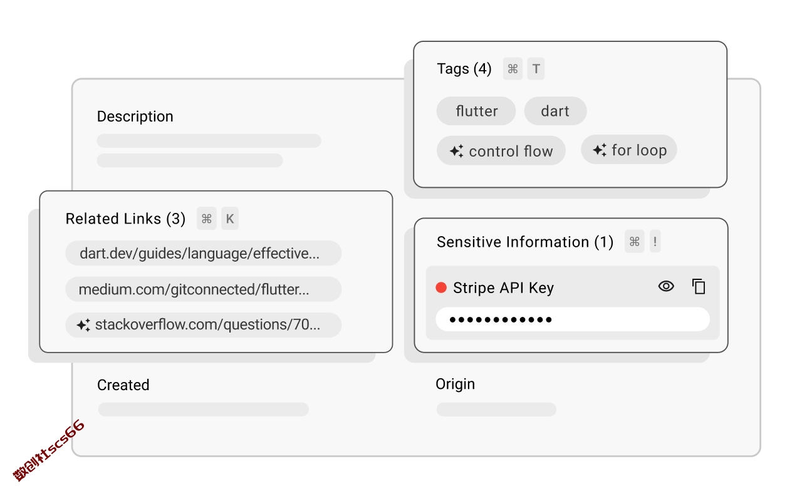Click the exclamation shortcut key beside Sensitive Information
Viewport: 802px width, 501px height.
click(x=655, y=242)
